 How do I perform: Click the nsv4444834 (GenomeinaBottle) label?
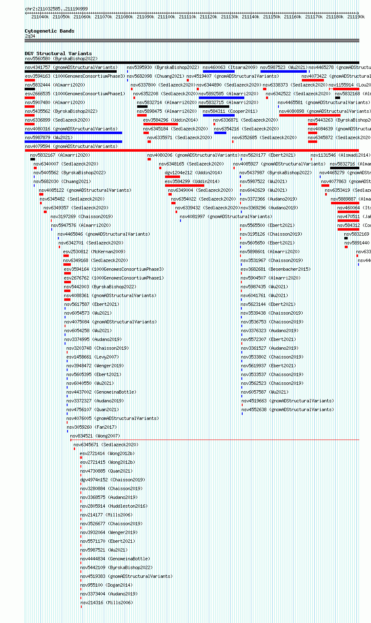click(115, 559)
